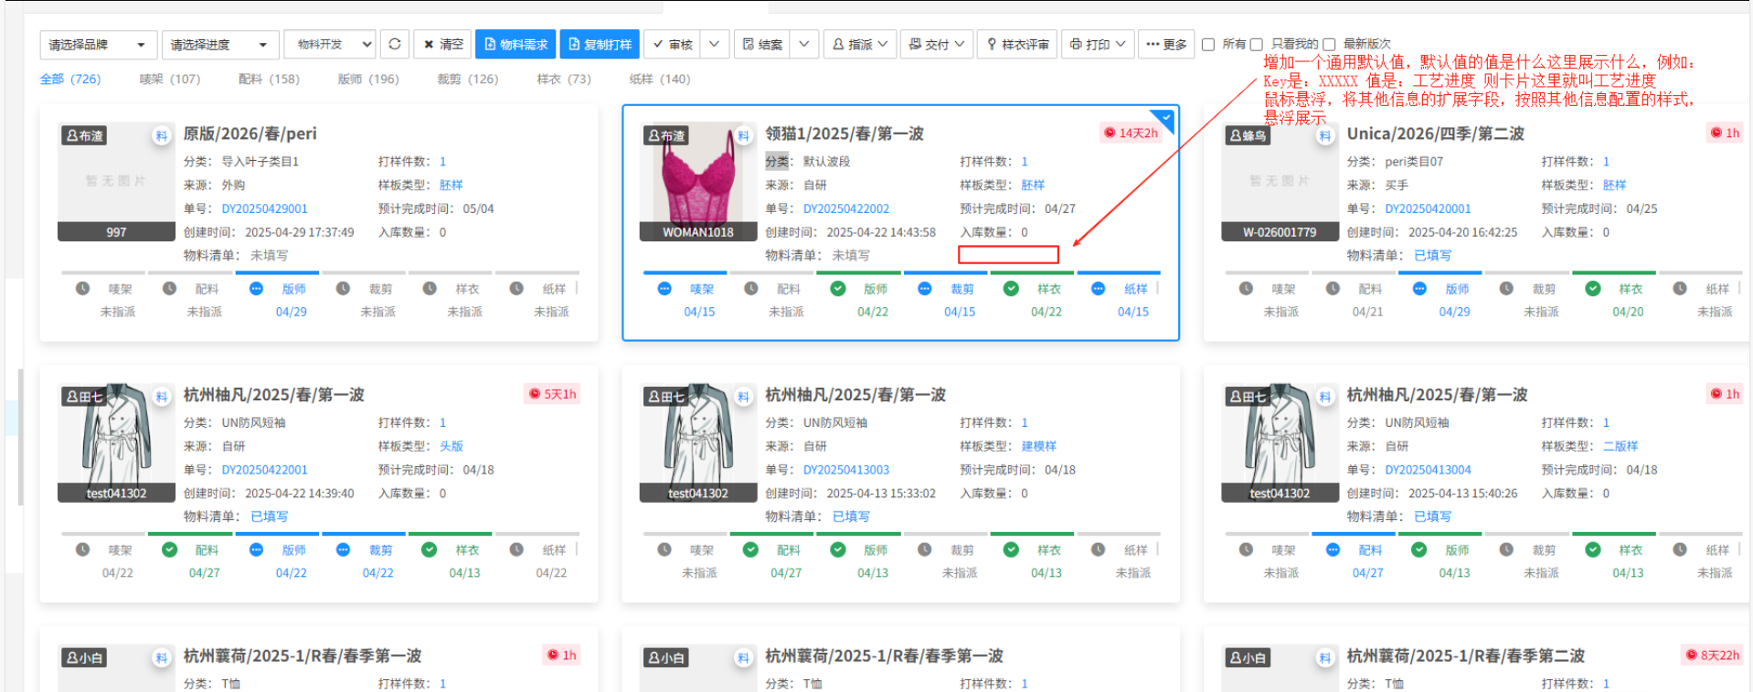Open the 请选择进度 progress dropdown

click(x=218, y=45)
